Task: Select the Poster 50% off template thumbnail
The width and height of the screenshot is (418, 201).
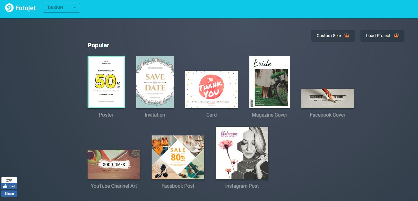Action: 106,82
